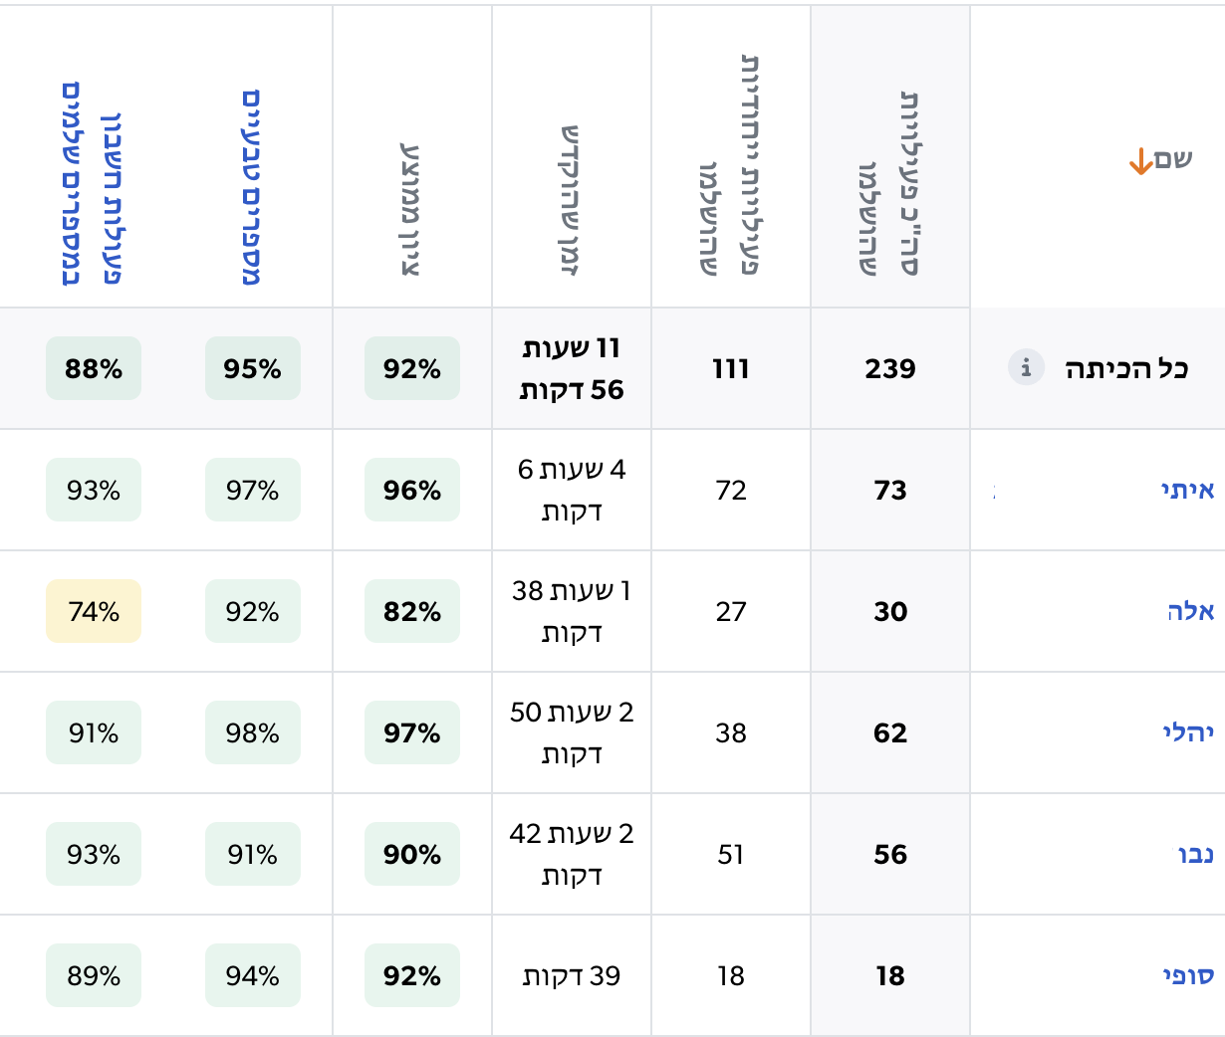This screenshot has width=1225, height=1037.
Task: Open student נבו's profile link
Action: [1195, 854]
